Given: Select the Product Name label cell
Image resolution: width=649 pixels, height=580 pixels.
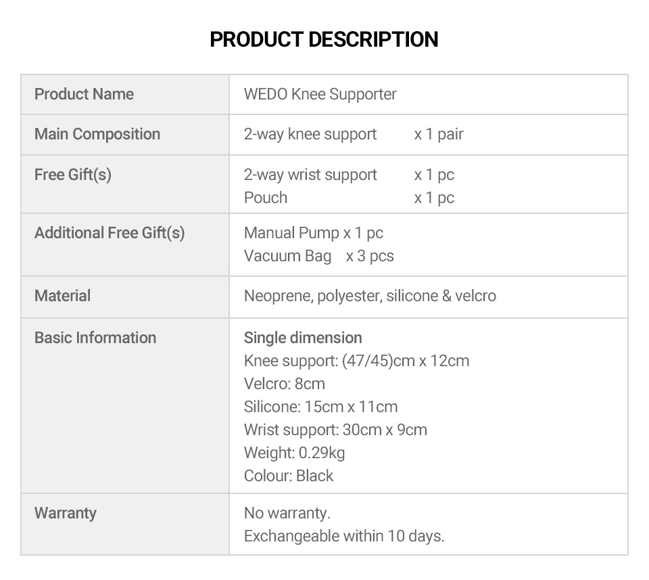Looking at the screenshot, I should (x=125, y=95).
